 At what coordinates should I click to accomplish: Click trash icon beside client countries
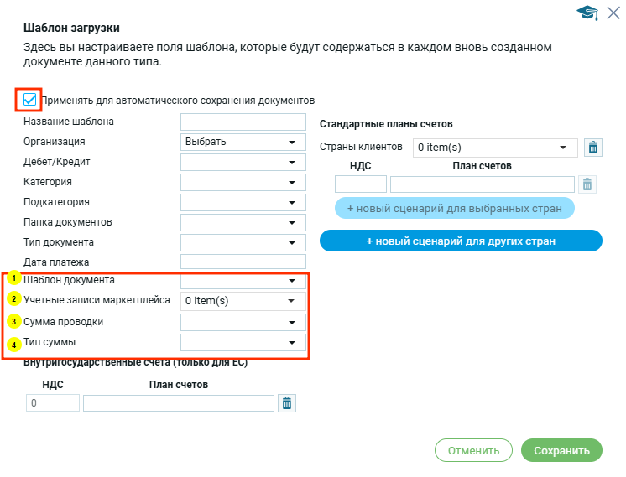click(x=593, y=148)
